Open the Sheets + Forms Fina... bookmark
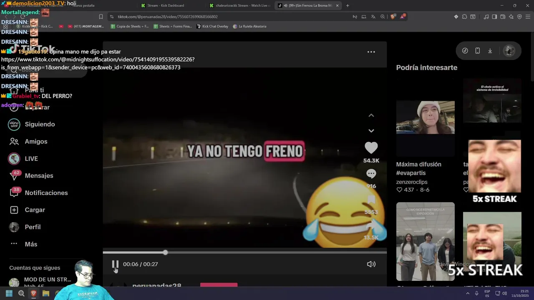The width and height of the screenshot is (534, 300). pos(173,26)
